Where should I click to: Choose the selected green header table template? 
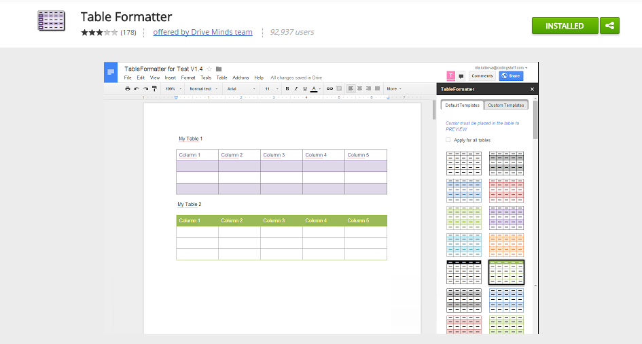(x=507, y=273)
